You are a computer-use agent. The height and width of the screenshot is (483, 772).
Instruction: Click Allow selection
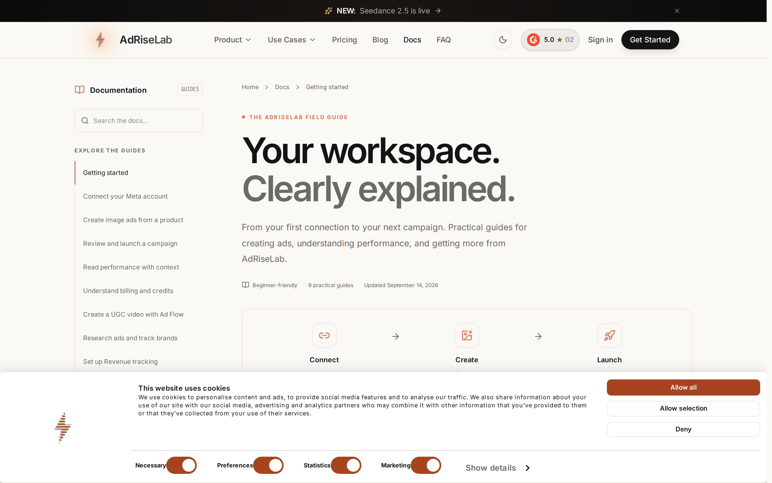pyautogui.click(x=683, y=408)
